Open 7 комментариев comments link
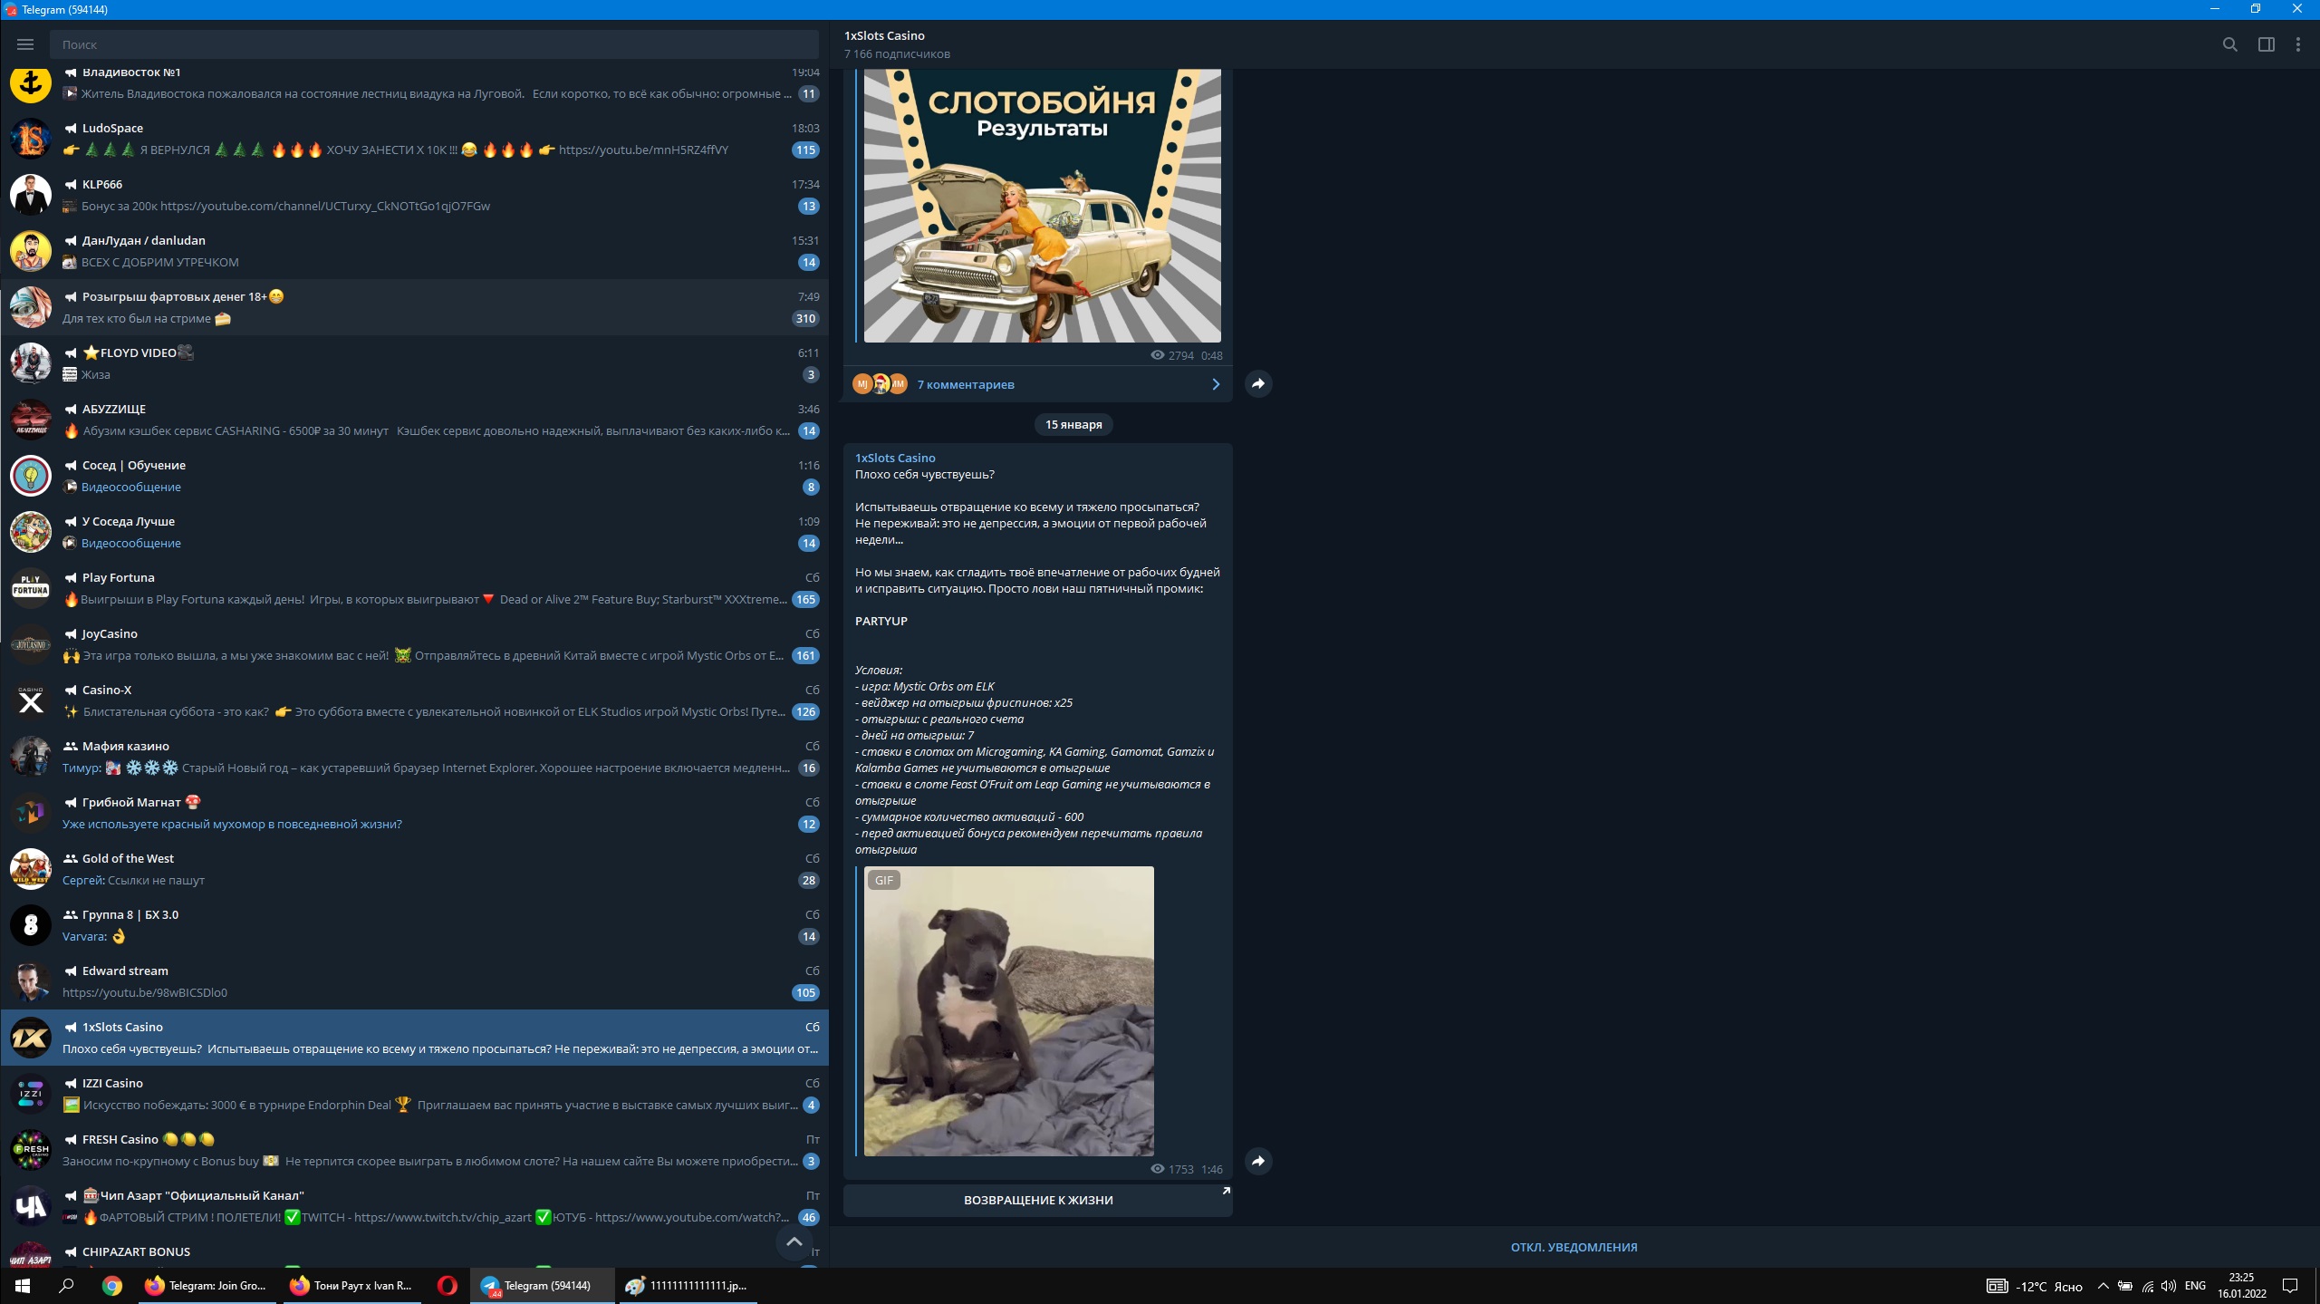 pyautogui.click(x=966, y=384)
